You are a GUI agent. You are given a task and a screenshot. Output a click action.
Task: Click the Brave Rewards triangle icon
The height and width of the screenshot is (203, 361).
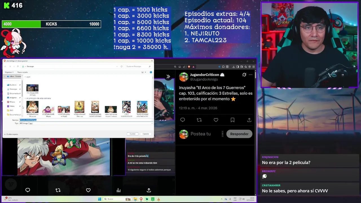click(193, 67)
